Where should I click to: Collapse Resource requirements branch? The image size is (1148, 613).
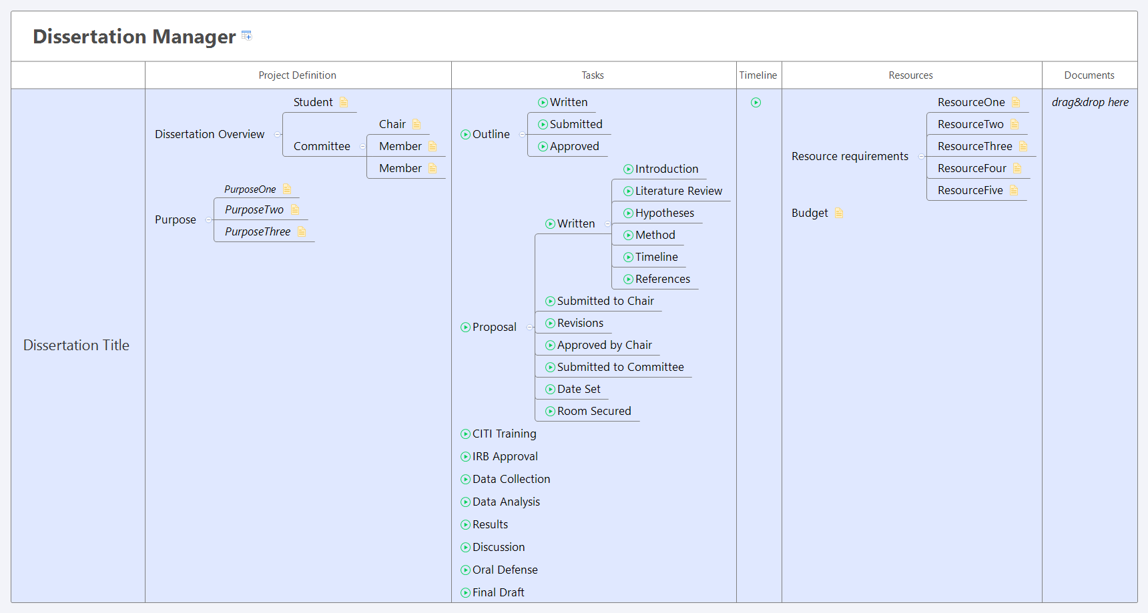pyautogui.click(x=922, y=156)
